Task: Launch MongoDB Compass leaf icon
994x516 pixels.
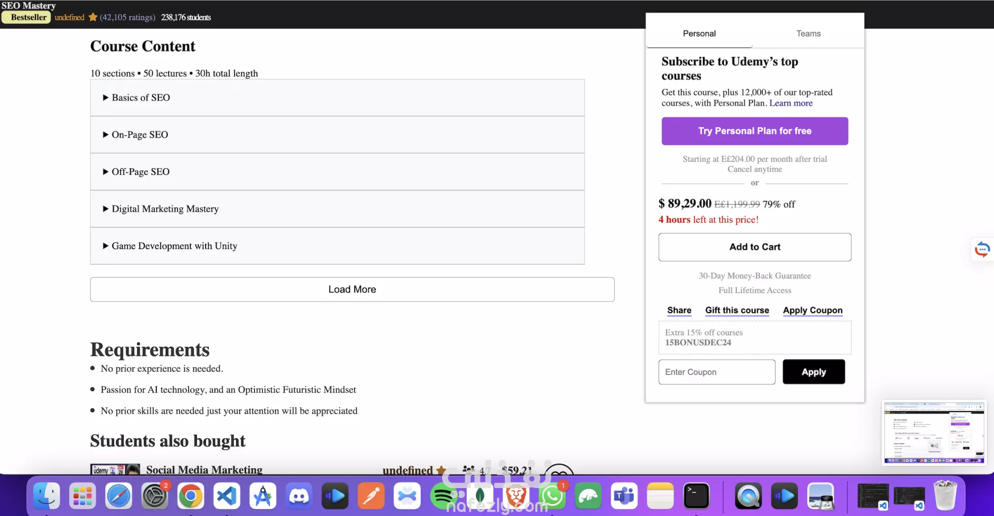Action: pyautogui.click(x=480, y=496)
